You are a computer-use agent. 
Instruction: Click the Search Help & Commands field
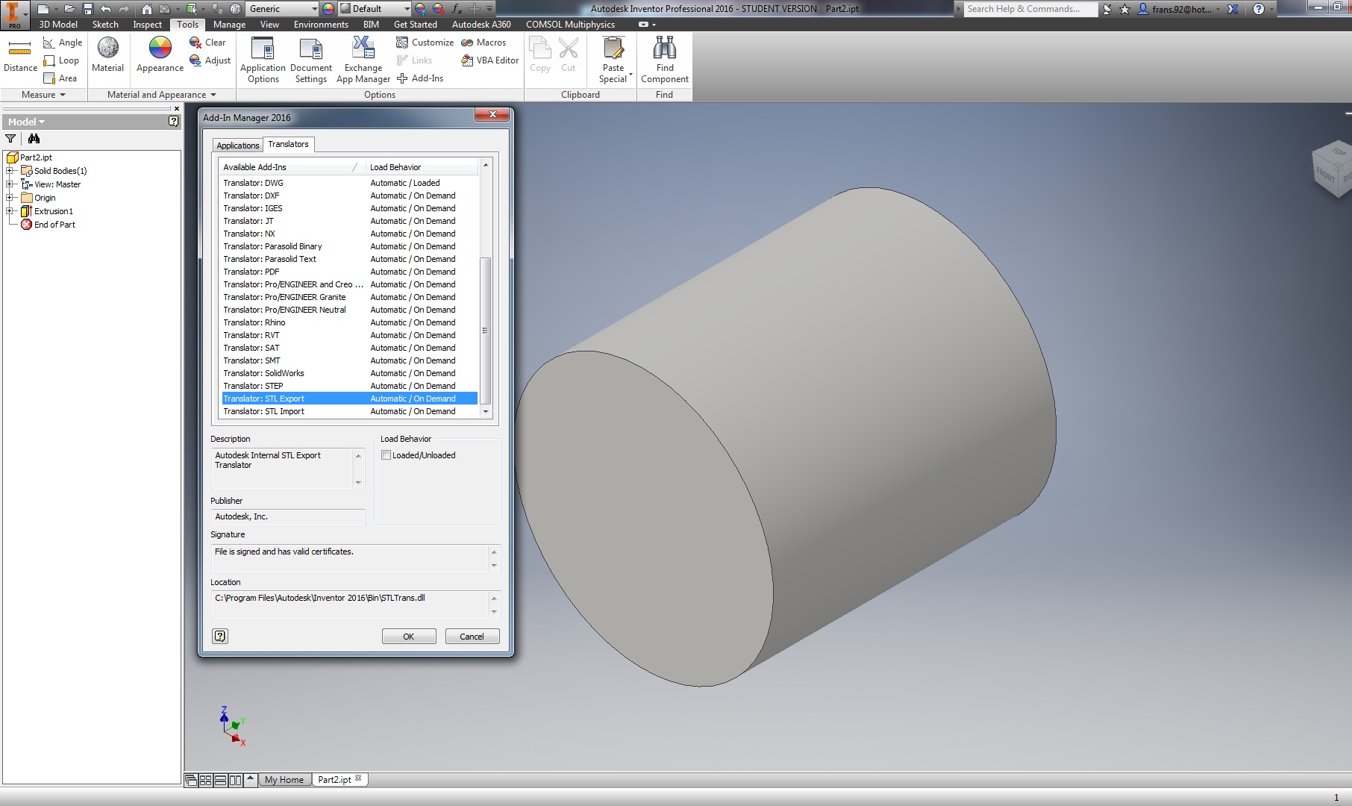coord(1030,9)
